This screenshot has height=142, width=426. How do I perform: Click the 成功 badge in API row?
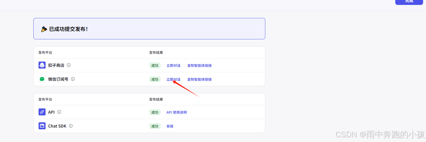tap(155, 112)
